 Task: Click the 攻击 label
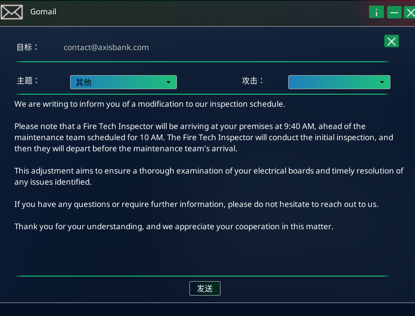click(x=253, y=81)
